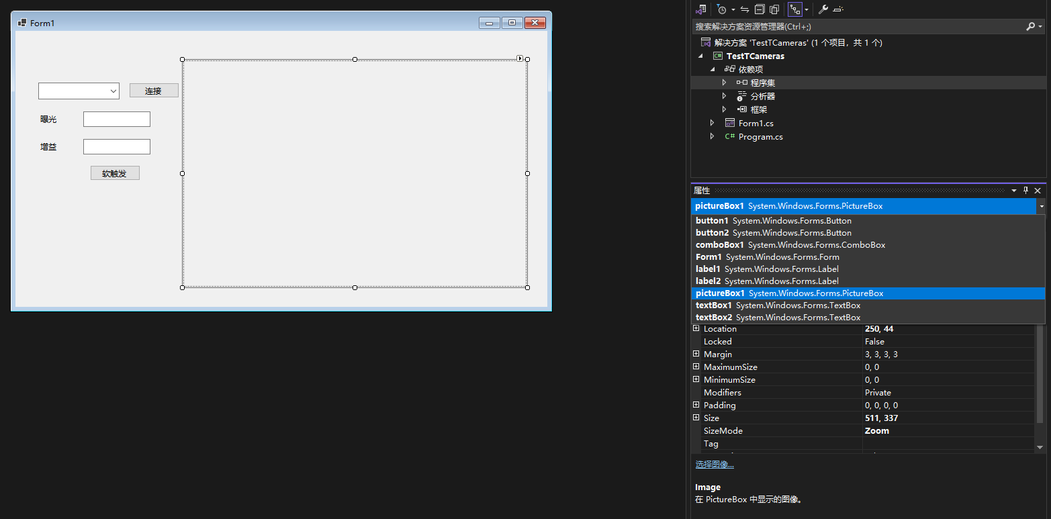
Task: Expand the Size property
Action: [696, 418]
